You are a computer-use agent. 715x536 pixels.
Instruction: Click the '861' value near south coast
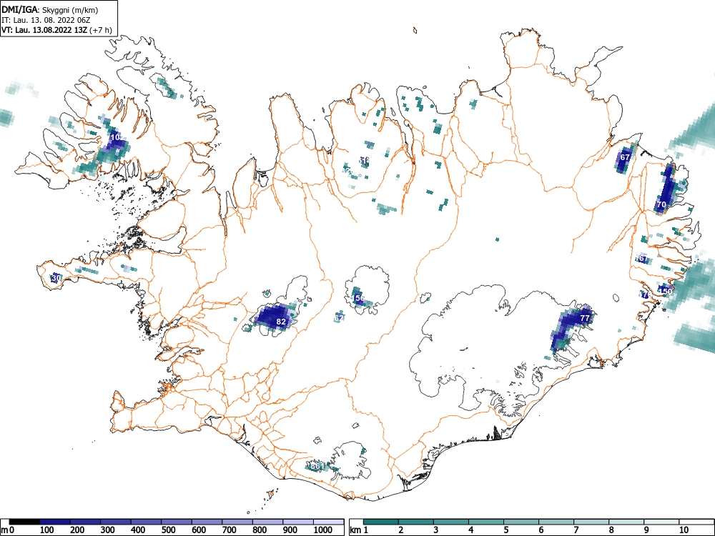(x=317, y=467)
